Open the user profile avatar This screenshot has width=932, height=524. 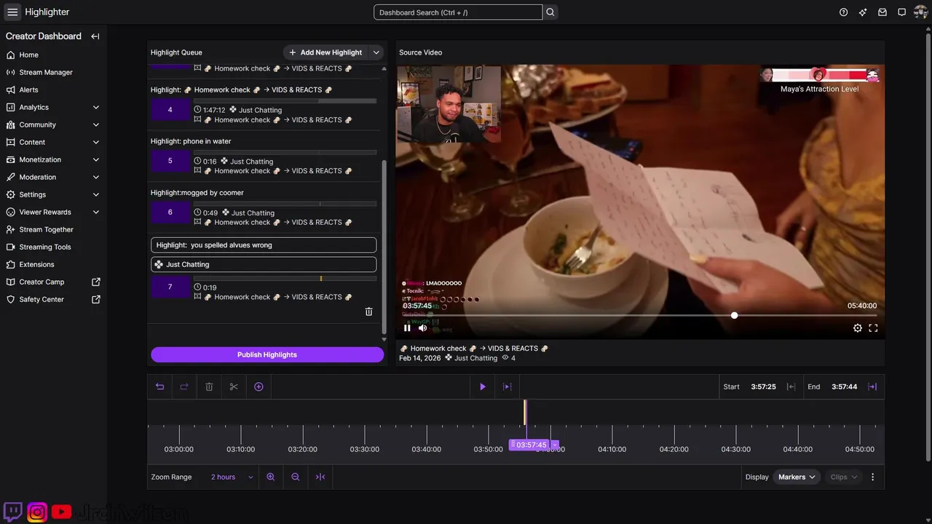[920, 12]
